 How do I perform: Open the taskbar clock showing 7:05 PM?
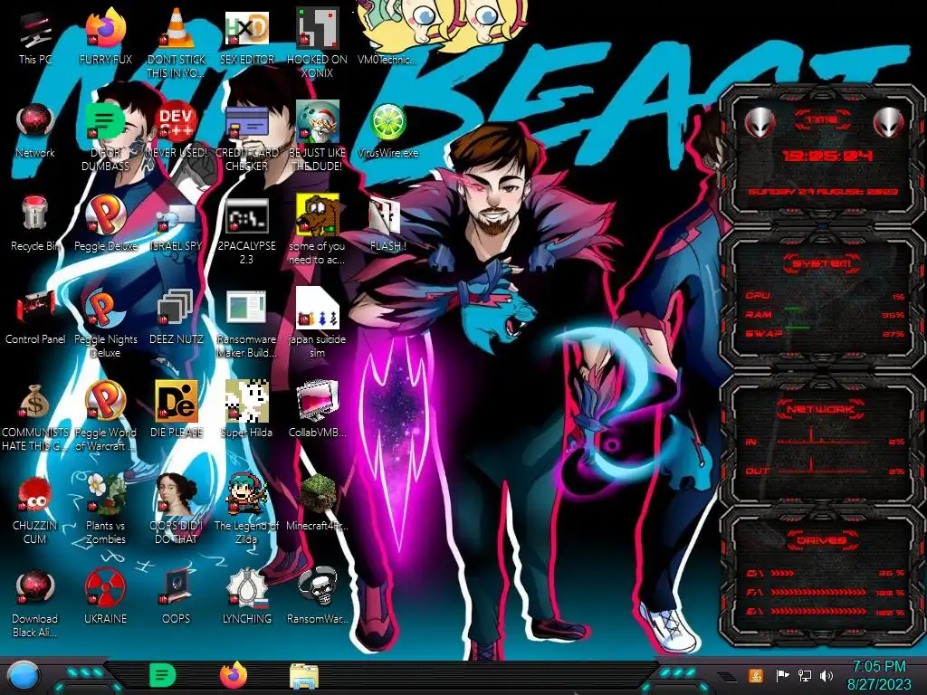[x=879, y=675]
